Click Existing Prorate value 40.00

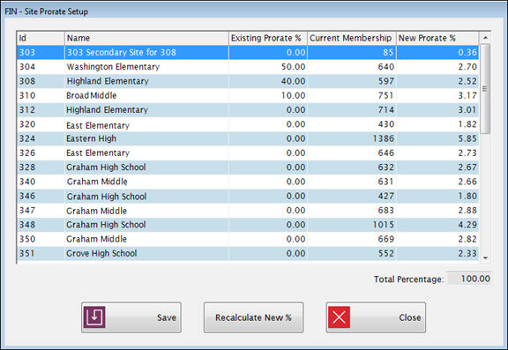click(x=293, y=81)
